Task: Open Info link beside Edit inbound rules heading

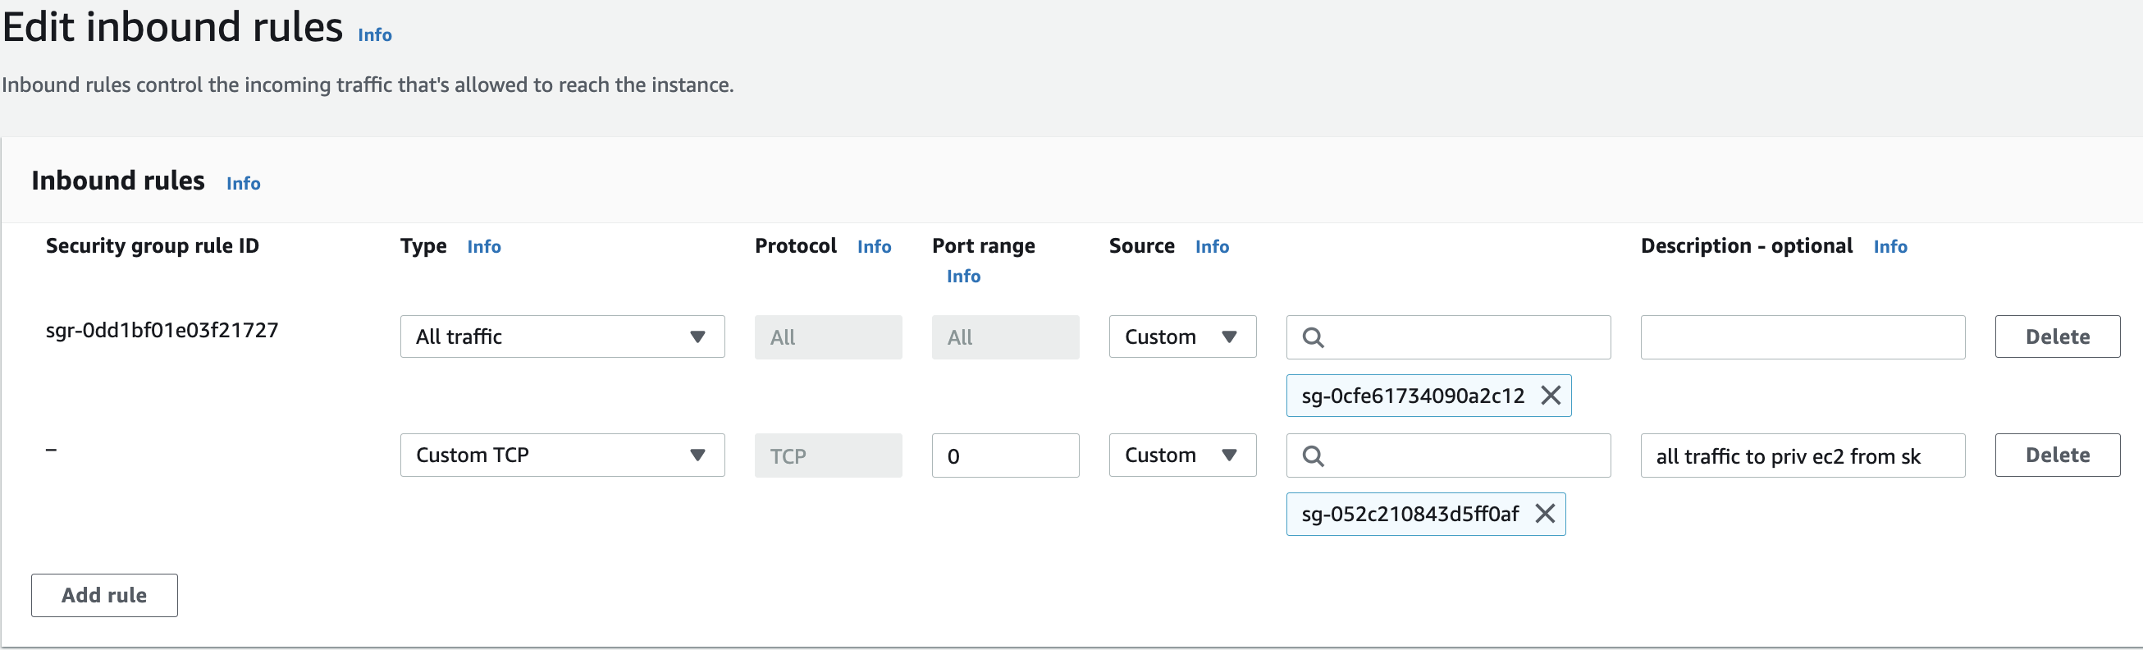Action: coord(374,35)
